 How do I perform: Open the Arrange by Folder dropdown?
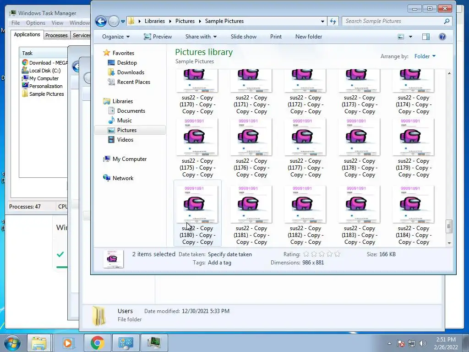425,56
